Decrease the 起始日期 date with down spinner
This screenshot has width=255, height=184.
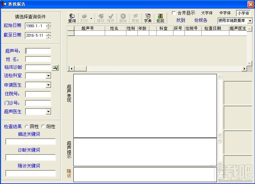coord(48,28)
